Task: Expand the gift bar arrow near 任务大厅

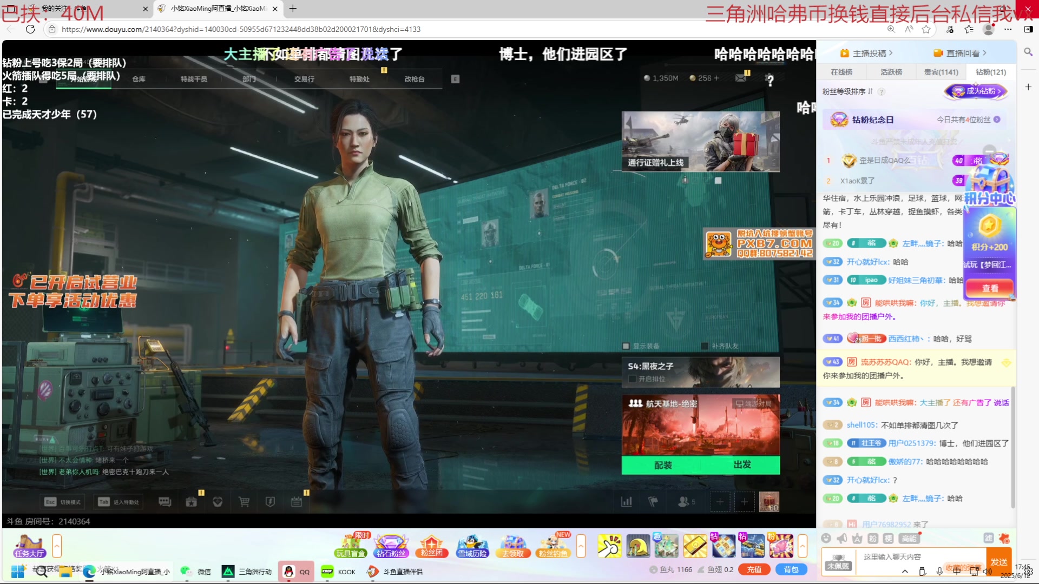Action: click(57, 546)
